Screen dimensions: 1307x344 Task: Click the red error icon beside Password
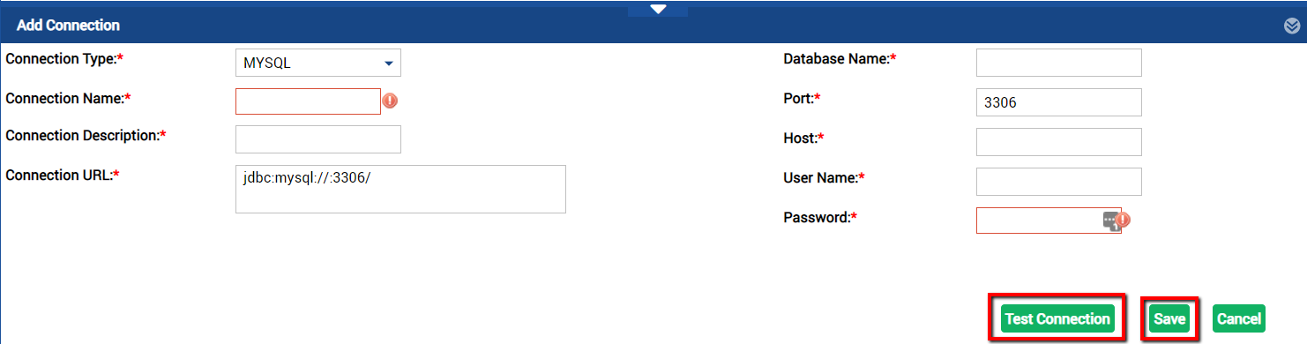[x=1123, y=220]
